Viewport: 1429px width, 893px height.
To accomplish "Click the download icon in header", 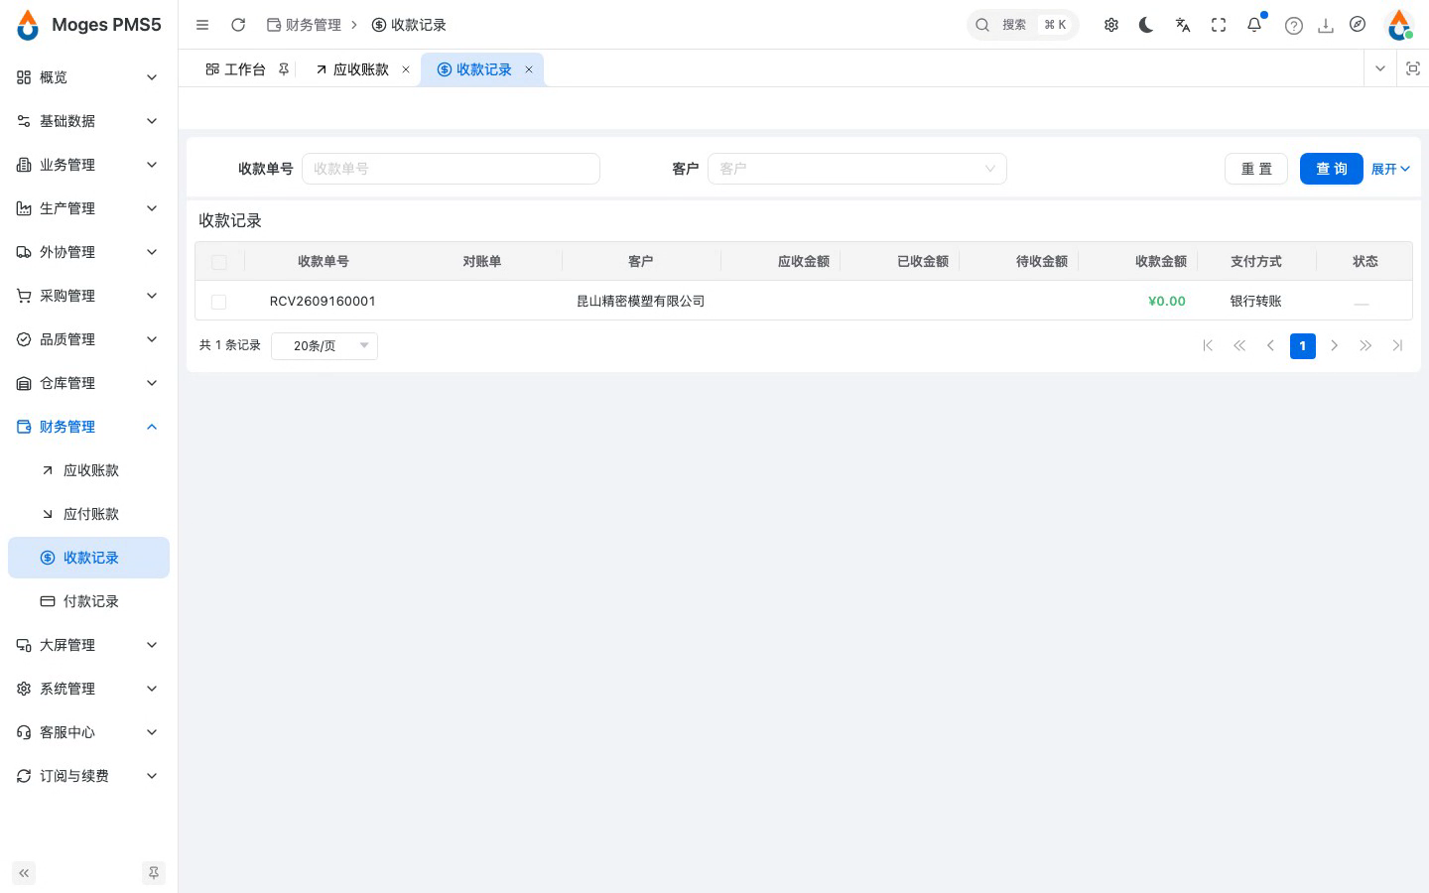I will 1326,26.
